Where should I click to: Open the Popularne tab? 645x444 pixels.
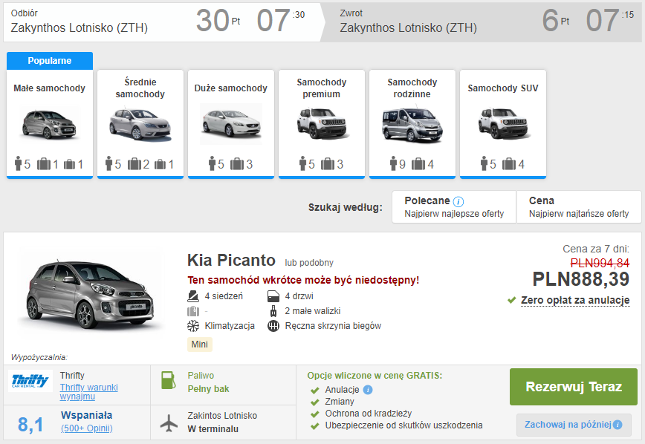point(49,61)
